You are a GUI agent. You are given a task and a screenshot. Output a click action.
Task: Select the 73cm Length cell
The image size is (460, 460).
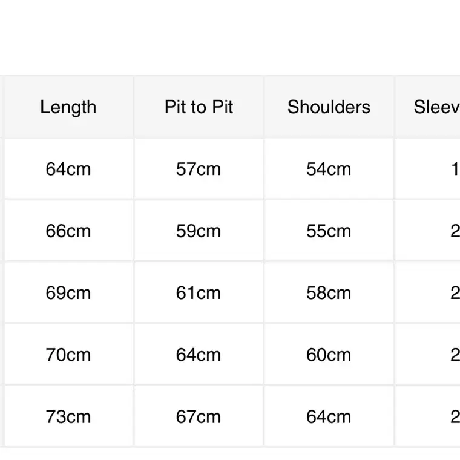(68, 416)
